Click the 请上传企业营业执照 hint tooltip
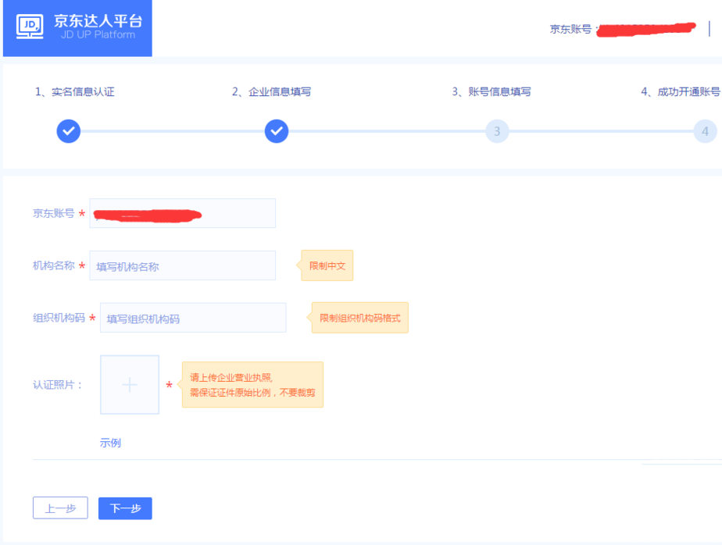722x545 pixels. click(252, 385)
